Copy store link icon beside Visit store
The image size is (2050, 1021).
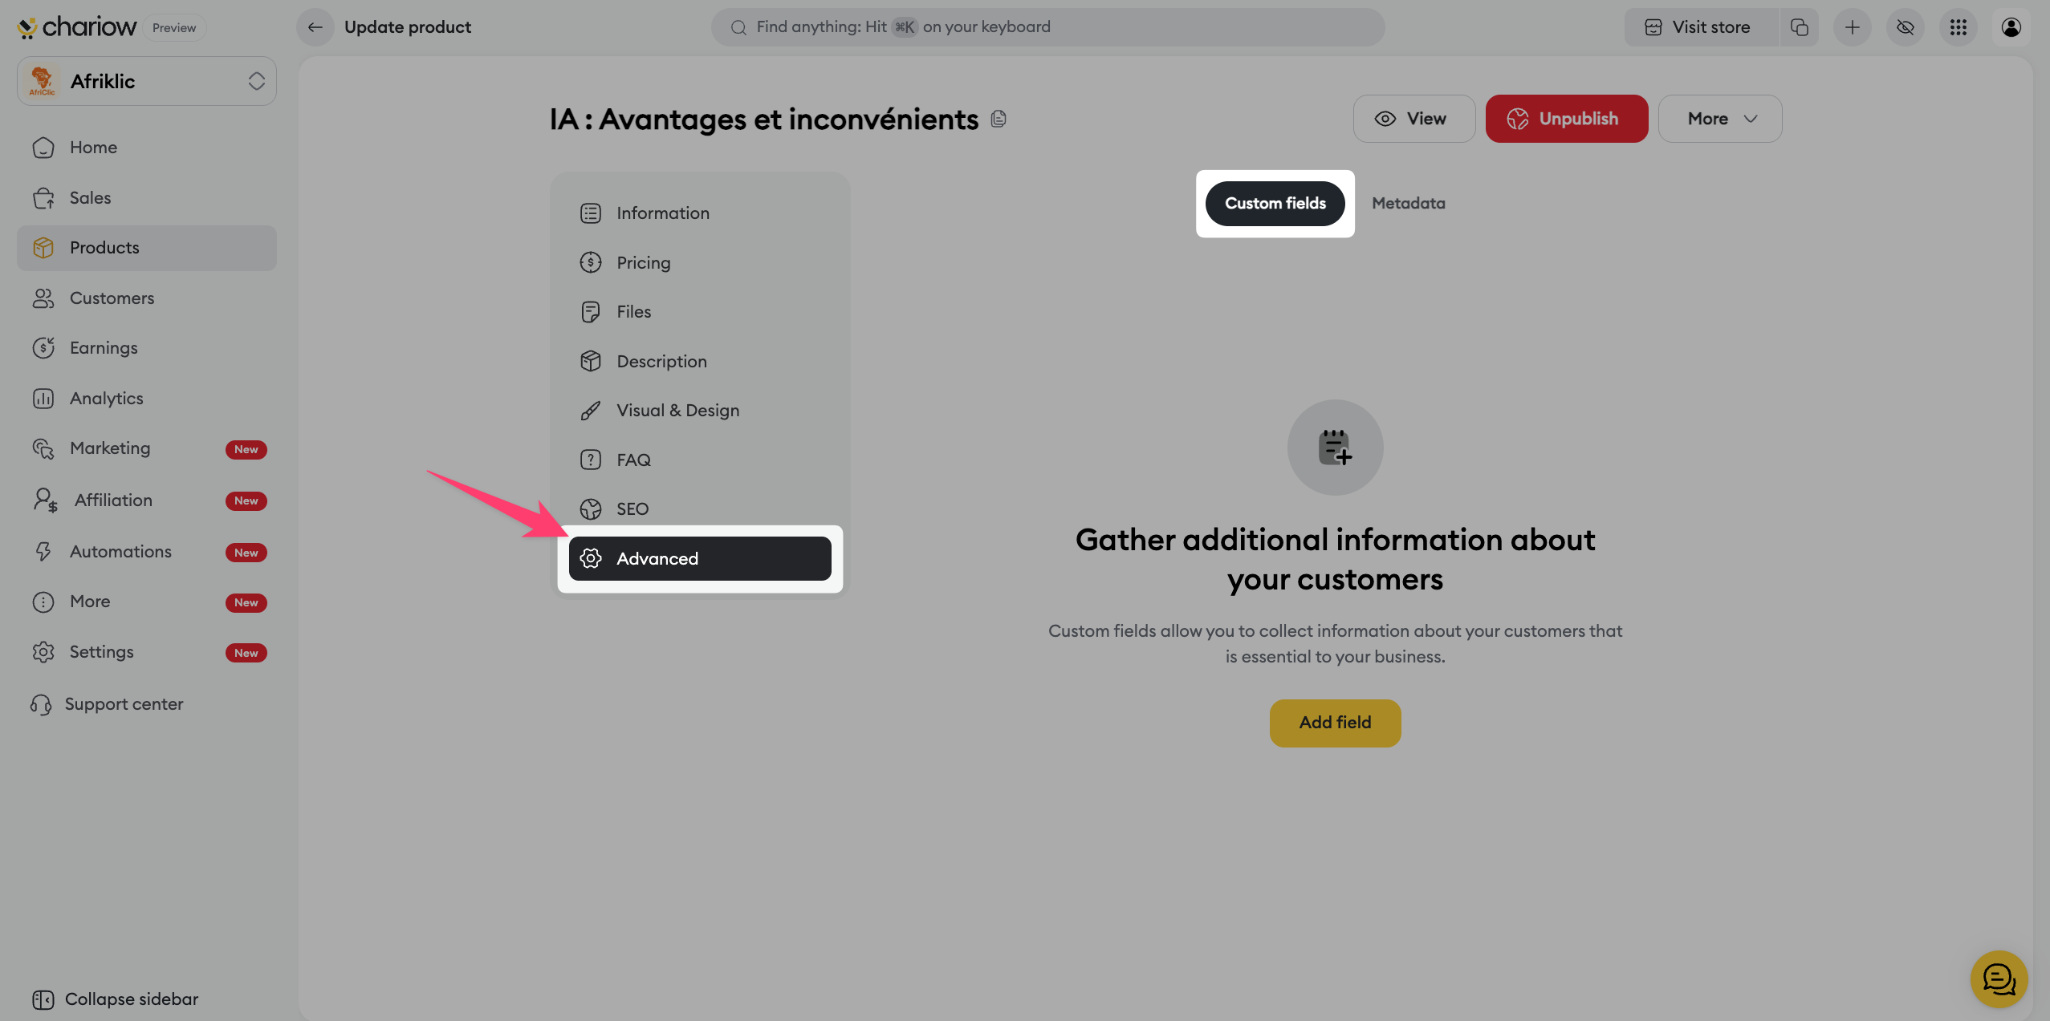pyautogui.click(x=1800, y=27)
